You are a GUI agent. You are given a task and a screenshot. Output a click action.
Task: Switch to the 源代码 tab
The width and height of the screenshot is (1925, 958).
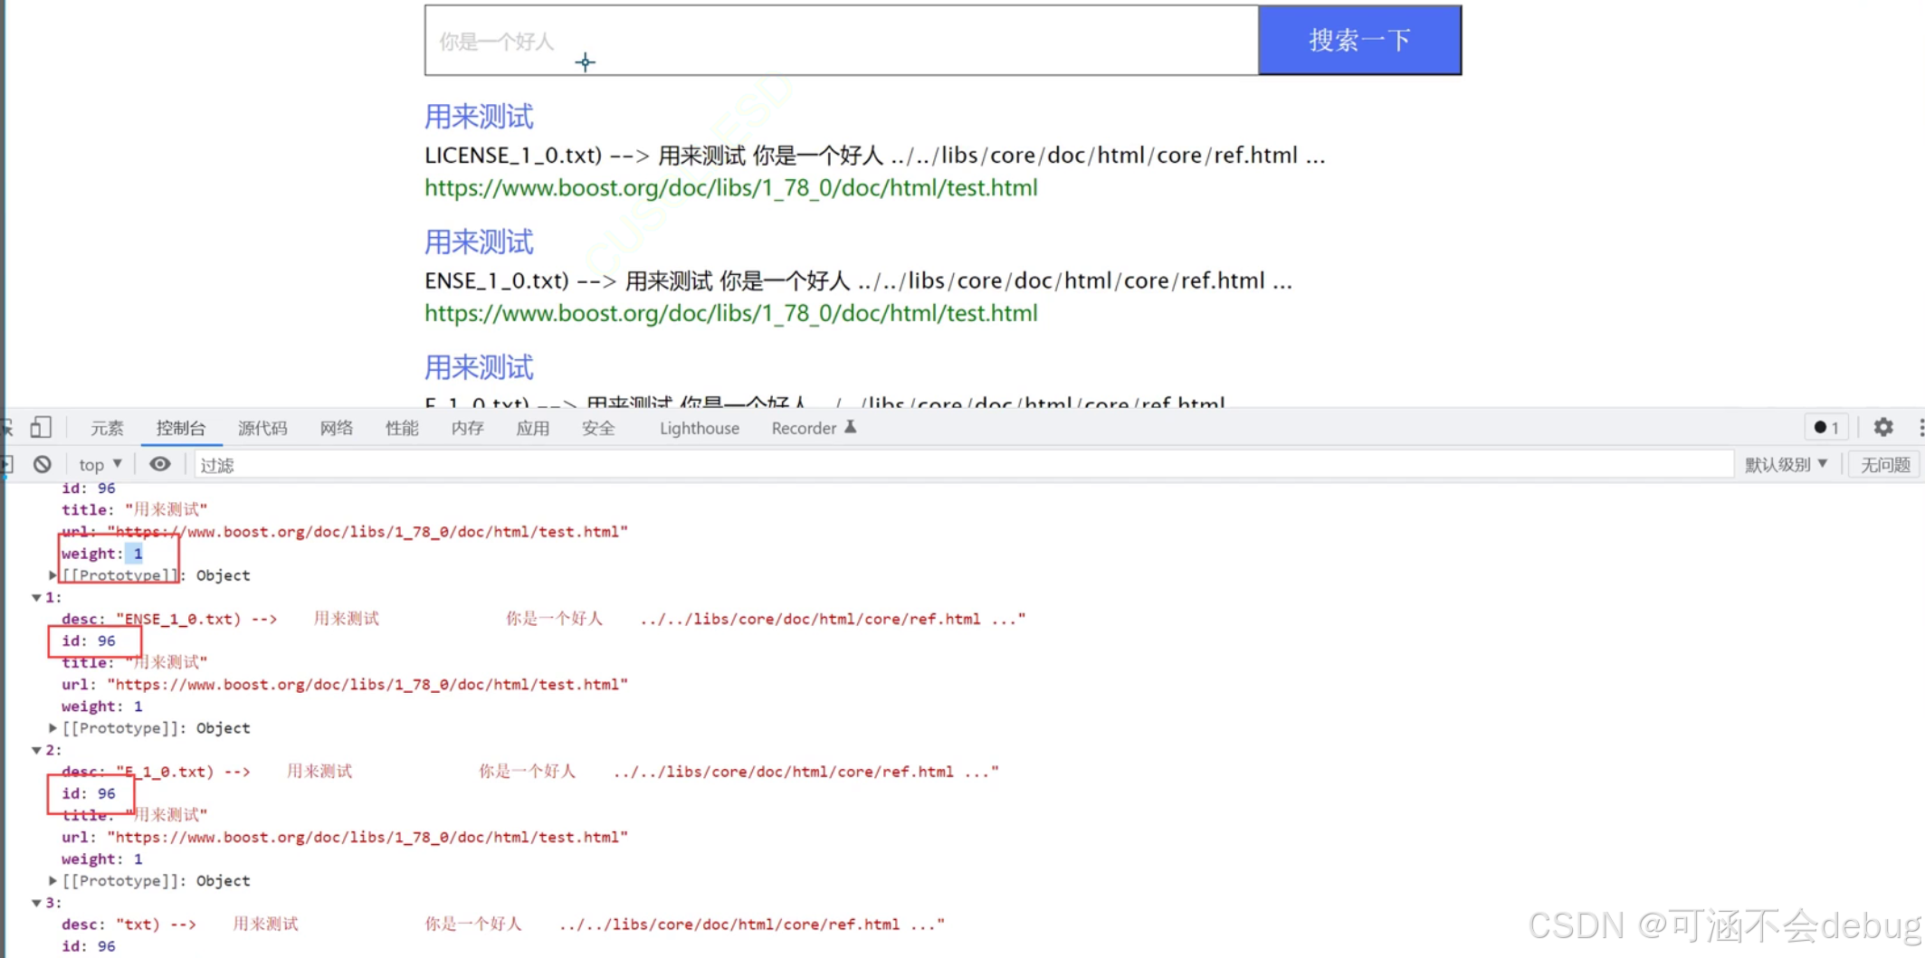coord(262,429)
